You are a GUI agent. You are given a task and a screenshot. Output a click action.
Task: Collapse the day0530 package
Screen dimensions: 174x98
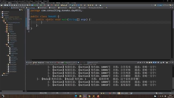point(5,32)
